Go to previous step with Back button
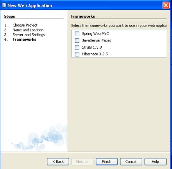This screenshot has width=172, height=169. coord(58,162)
